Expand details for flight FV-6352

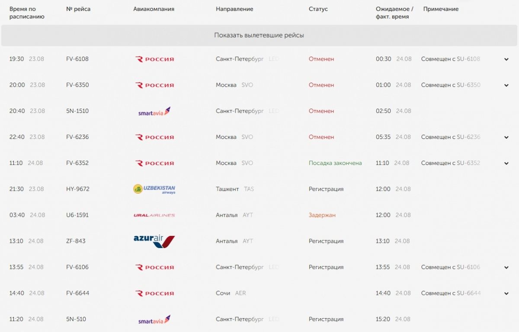point(506,163)
